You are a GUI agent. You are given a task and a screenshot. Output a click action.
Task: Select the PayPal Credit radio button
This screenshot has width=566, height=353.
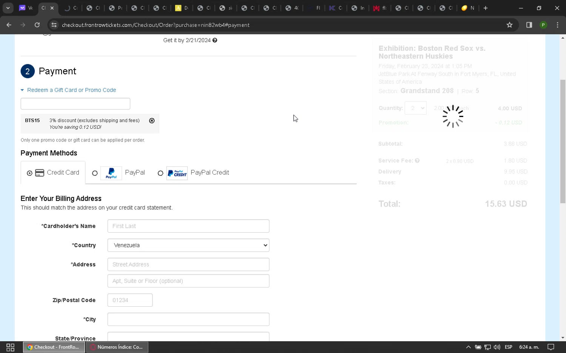click(160, 173)
